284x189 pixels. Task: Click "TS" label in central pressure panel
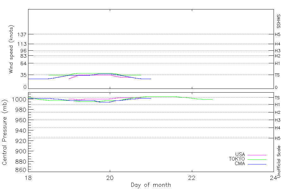(277, 98)
